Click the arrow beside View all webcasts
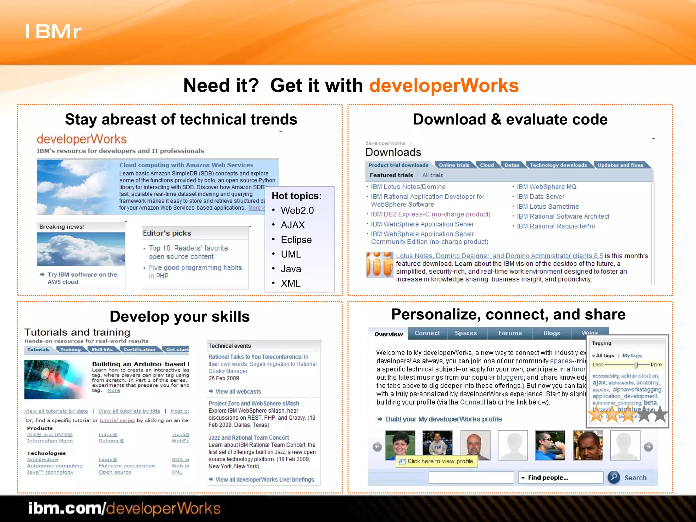Screen dimensions: 696x522 [211, 391]
